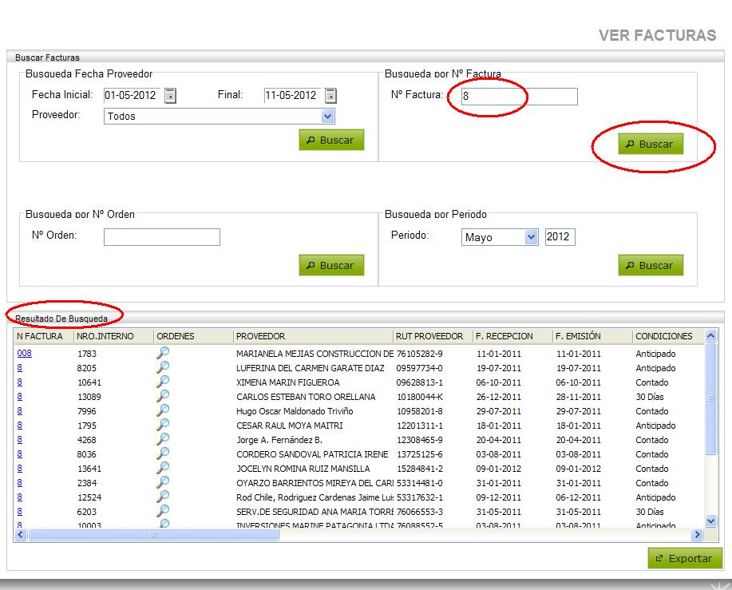
Task: Open invoice link 008
Action: pos(24,354)
